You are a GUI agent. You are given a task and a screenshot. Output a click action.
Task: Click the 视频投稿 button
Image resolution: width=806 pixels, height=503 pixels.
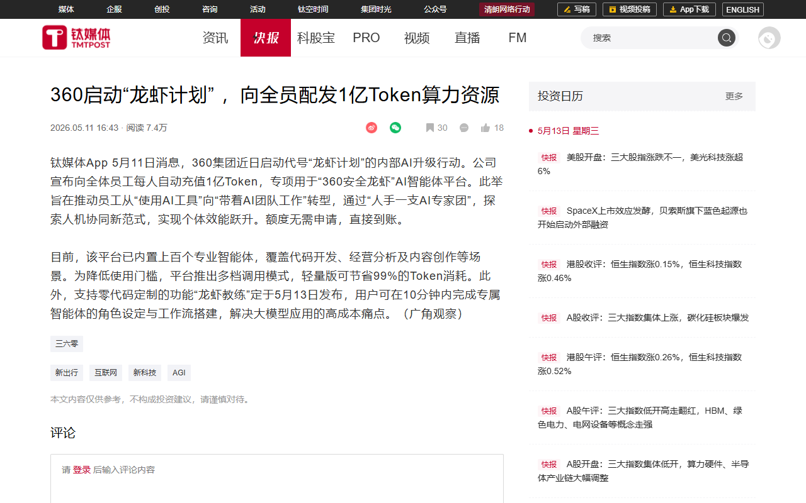point(630,9)
